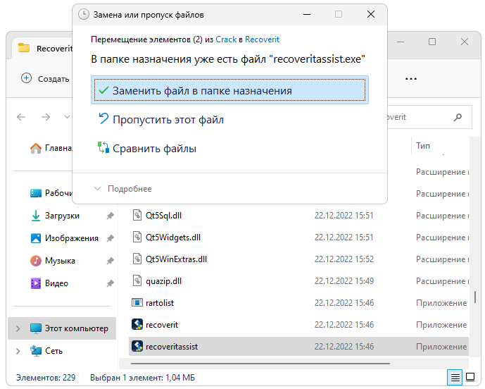
Task: Unpin Загрузки using its pin icon
Action: 110,216
